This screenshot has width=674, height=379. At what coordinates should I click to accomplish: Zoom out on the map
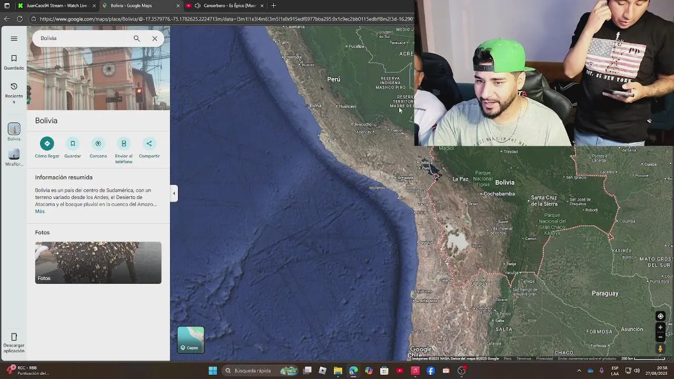[x=660, y=337]
